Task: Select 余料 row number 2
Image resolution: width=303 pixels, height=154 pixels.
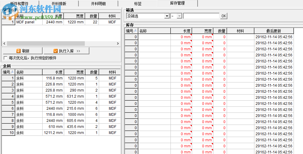Action: [9, 84]
